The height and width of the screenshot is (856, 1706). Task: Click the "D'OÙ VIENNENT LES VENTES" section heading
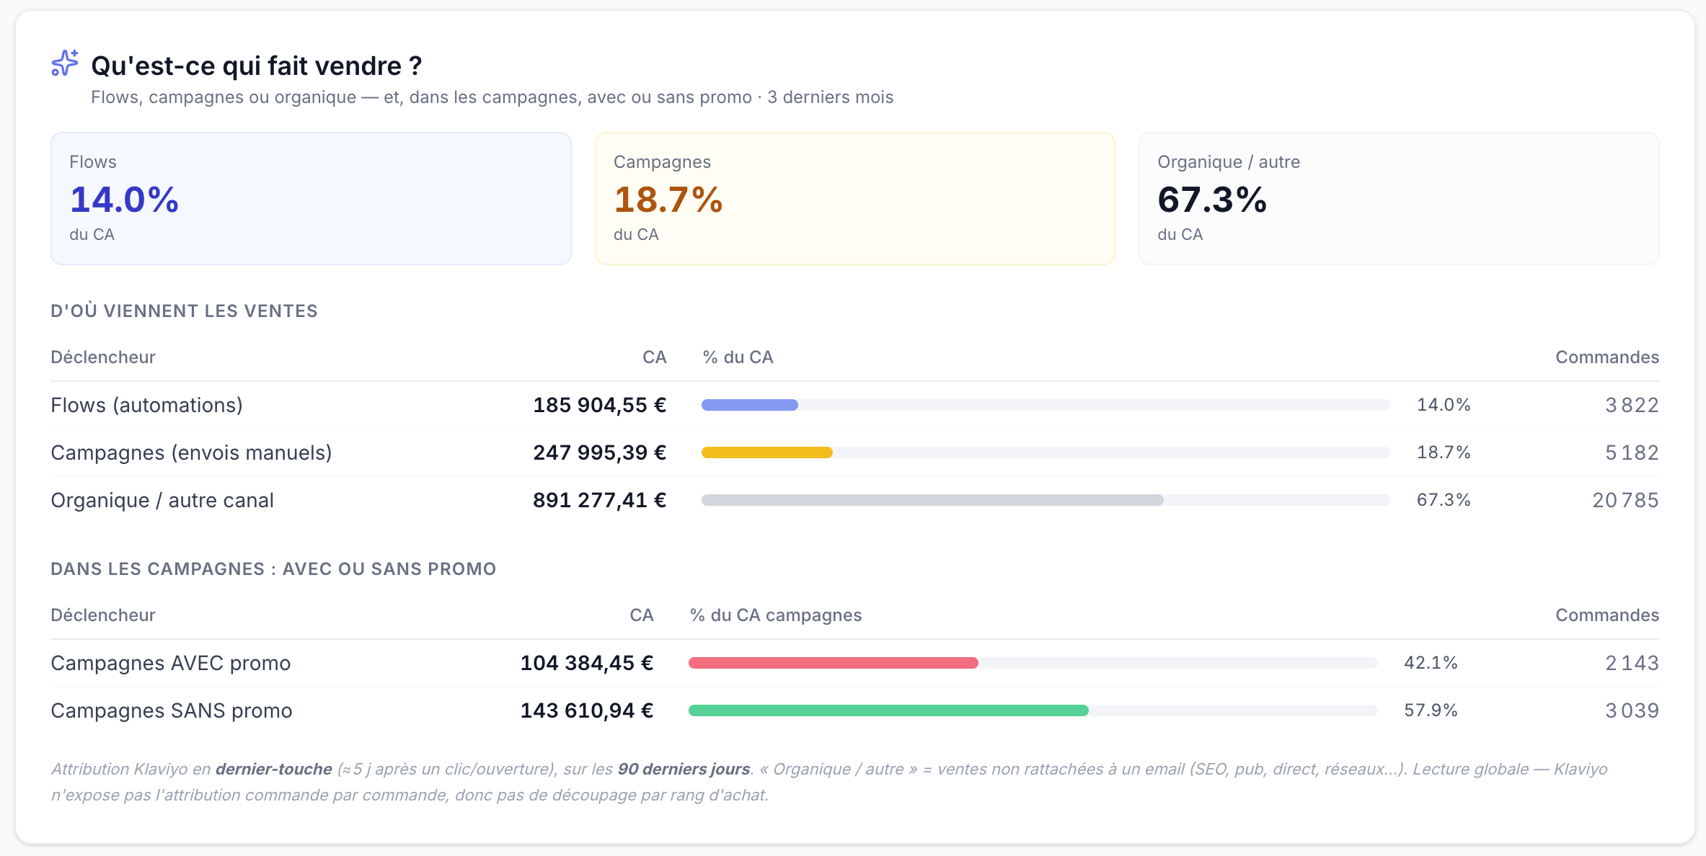point(184,311)
